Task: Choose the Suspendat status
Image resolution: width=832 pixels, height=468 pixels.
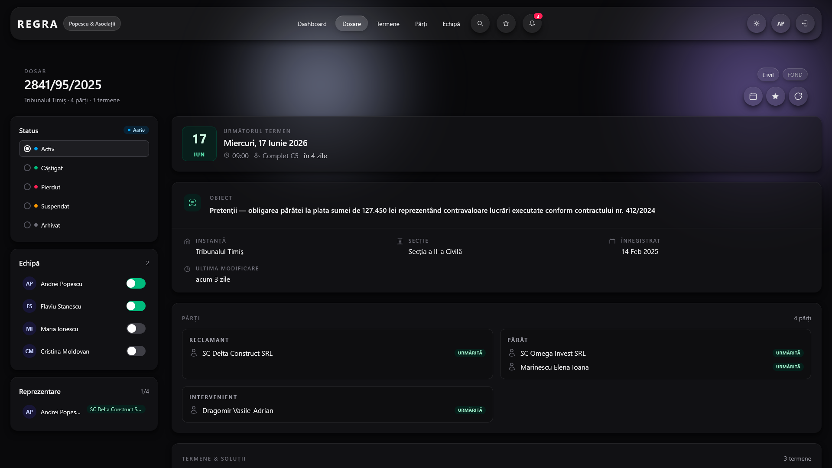Action: pyautogui.click(x=84, y=206)
